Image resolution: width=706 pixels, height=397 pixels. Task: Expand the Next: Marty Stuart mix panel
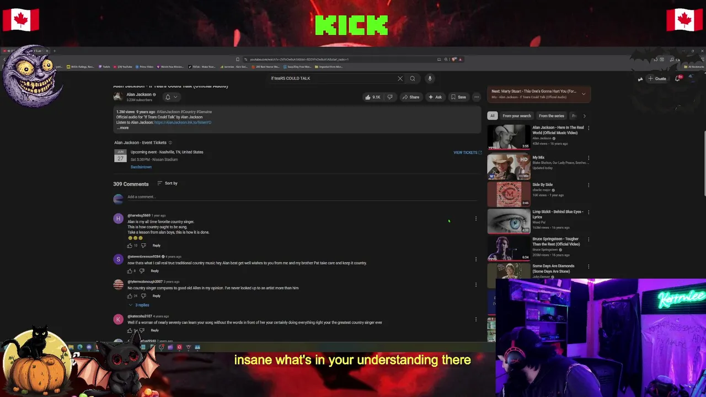click(x=584, y=94)
